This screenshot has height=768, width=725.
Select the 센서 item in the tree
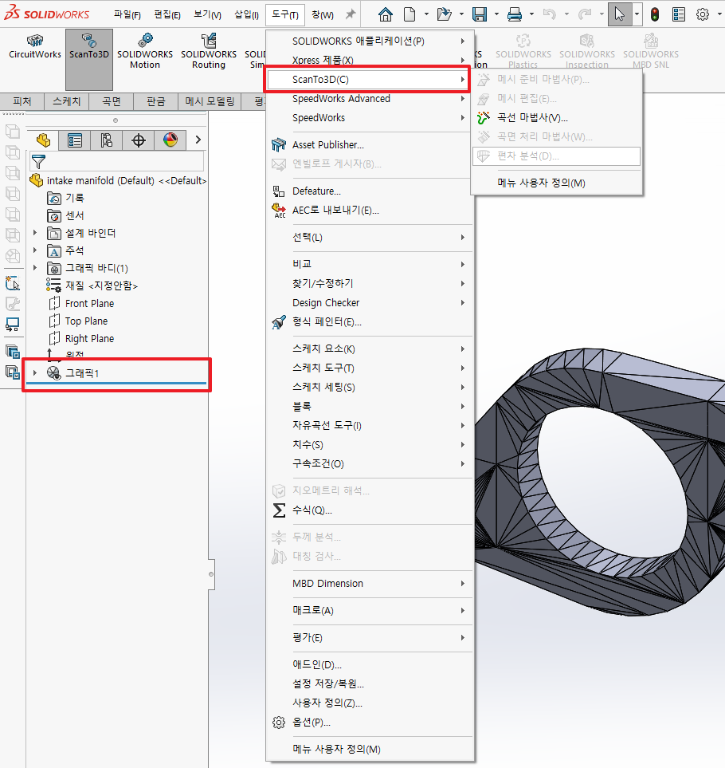(66, 215)
